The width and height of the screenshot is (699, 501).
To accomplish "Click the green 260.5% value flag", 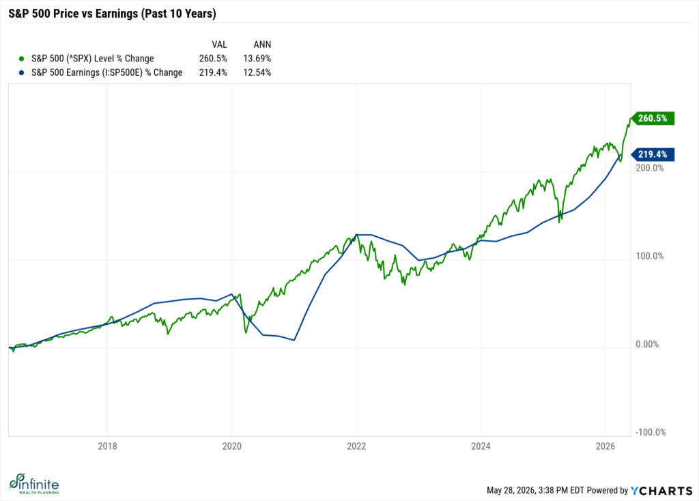I will pyautogui.click(x=653, y=119).
